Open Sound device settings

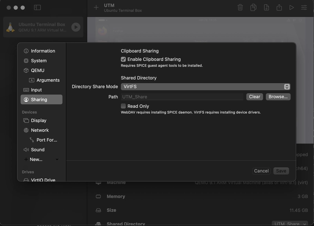(42, 150)
